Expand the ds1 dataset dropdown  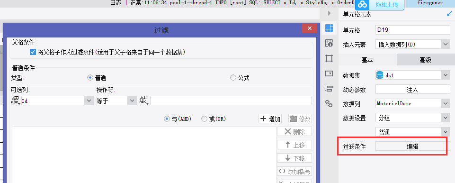[x=446, y=75]
